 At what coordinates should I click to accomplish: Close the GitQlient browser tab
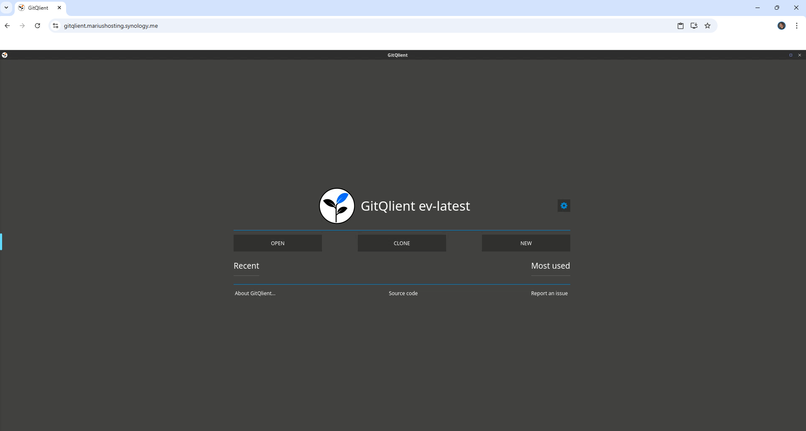tap(59, 8)
